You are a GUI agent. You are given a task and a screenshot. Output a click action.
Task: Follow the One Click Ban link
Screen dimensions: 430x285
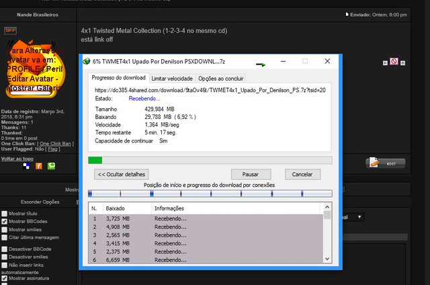[55, 143]
